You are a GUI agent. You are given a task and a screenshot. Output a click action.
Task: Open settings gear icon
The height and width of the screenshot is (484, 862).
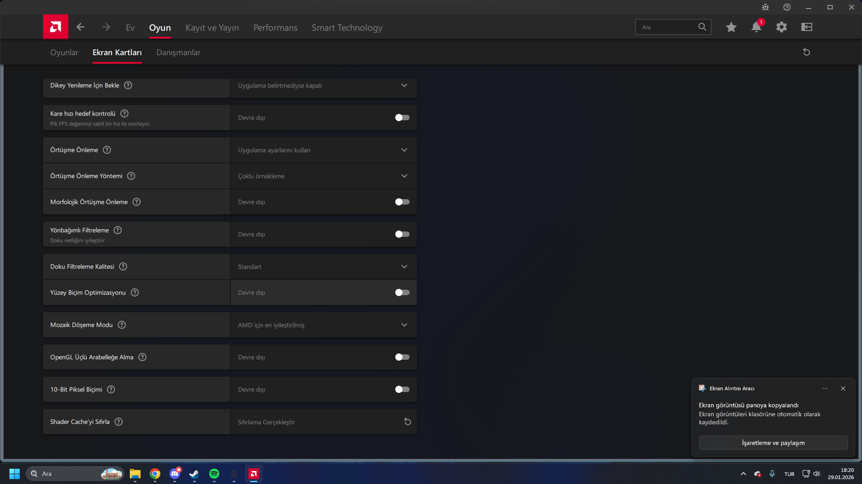[782, 27]
